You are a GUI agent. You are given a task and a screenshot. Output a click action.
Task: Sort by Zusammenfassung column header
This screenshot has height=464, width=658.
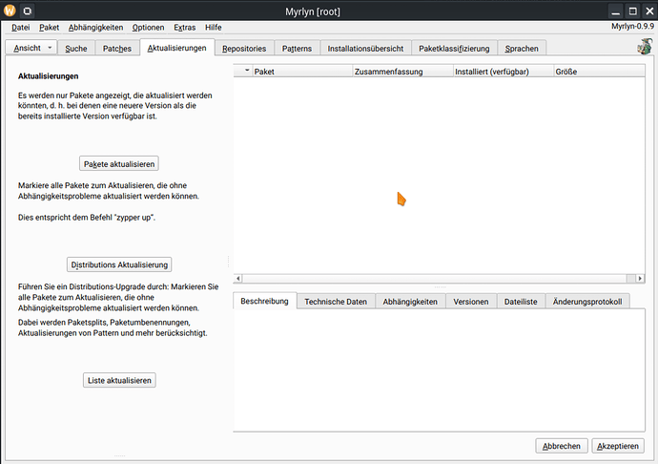point(401,72)
